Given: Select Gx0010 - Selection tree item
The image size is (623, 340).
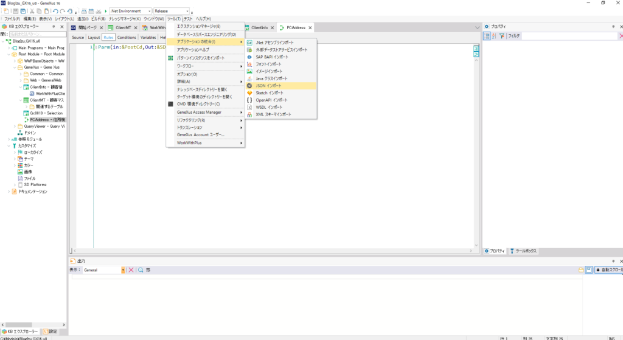Looking at the screenshot, I should [x=46, y=113].
